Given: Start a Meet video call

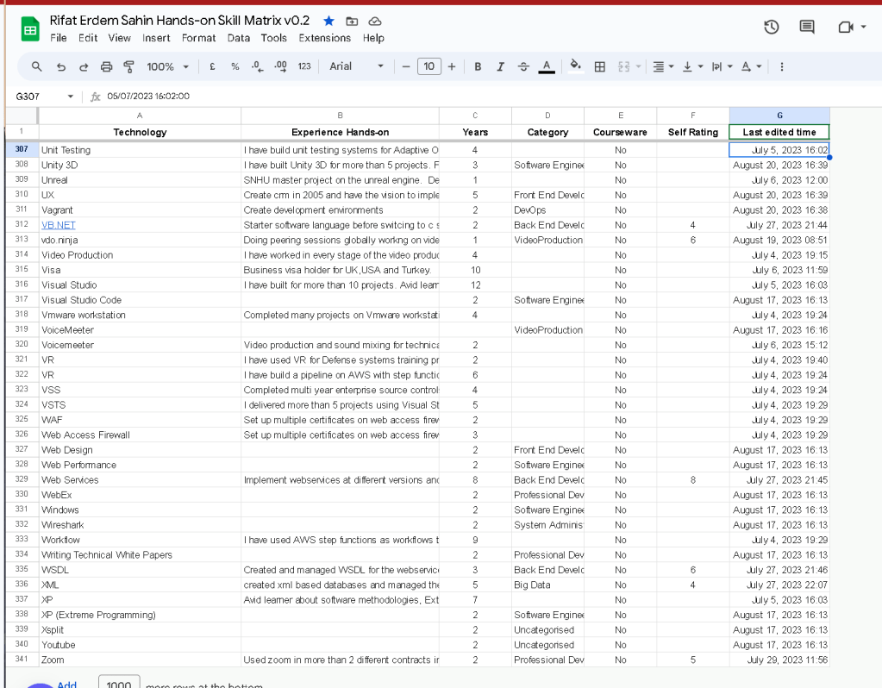Looking at the screenshot, I should click(846, 27).
